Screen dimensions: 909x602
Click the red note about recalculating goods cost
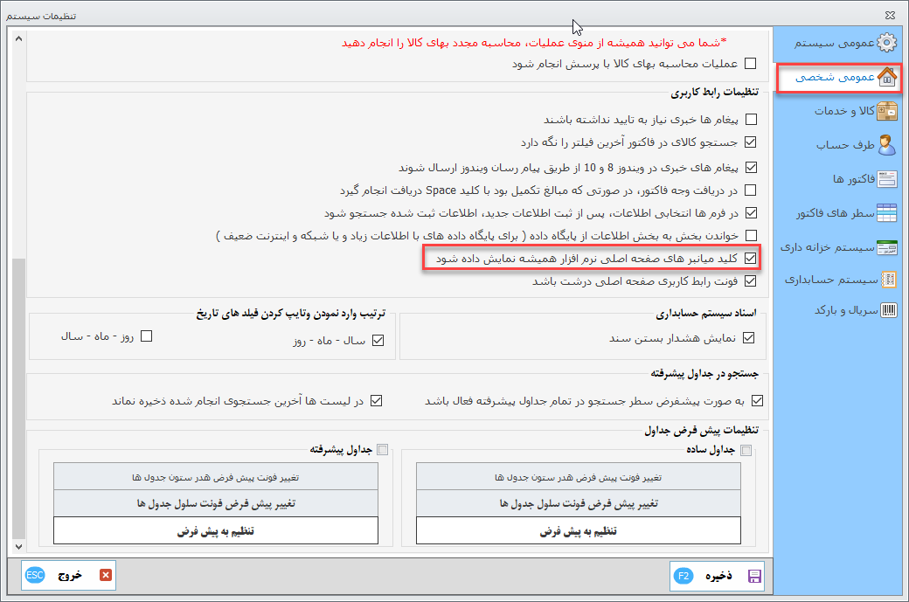pos(534,43)
